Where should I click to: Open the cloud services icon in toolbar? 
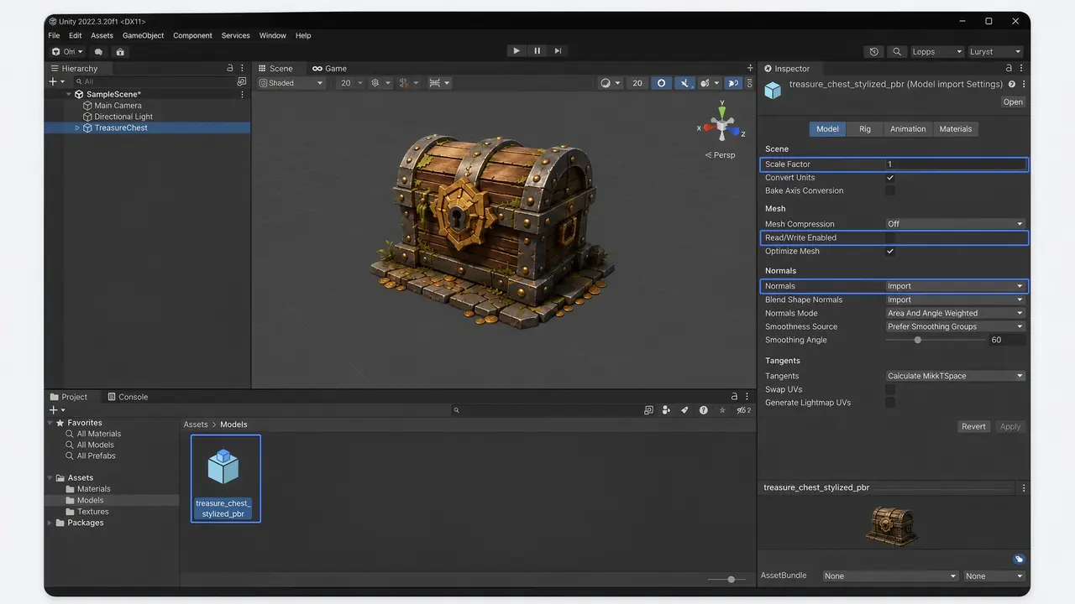98,52
